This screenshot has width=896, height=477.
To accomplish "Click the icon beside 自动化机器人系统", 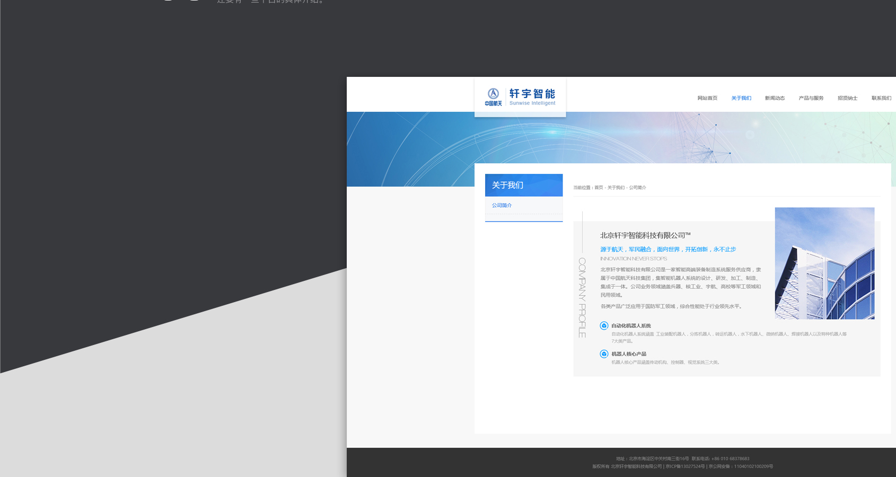I will point(604,326).
